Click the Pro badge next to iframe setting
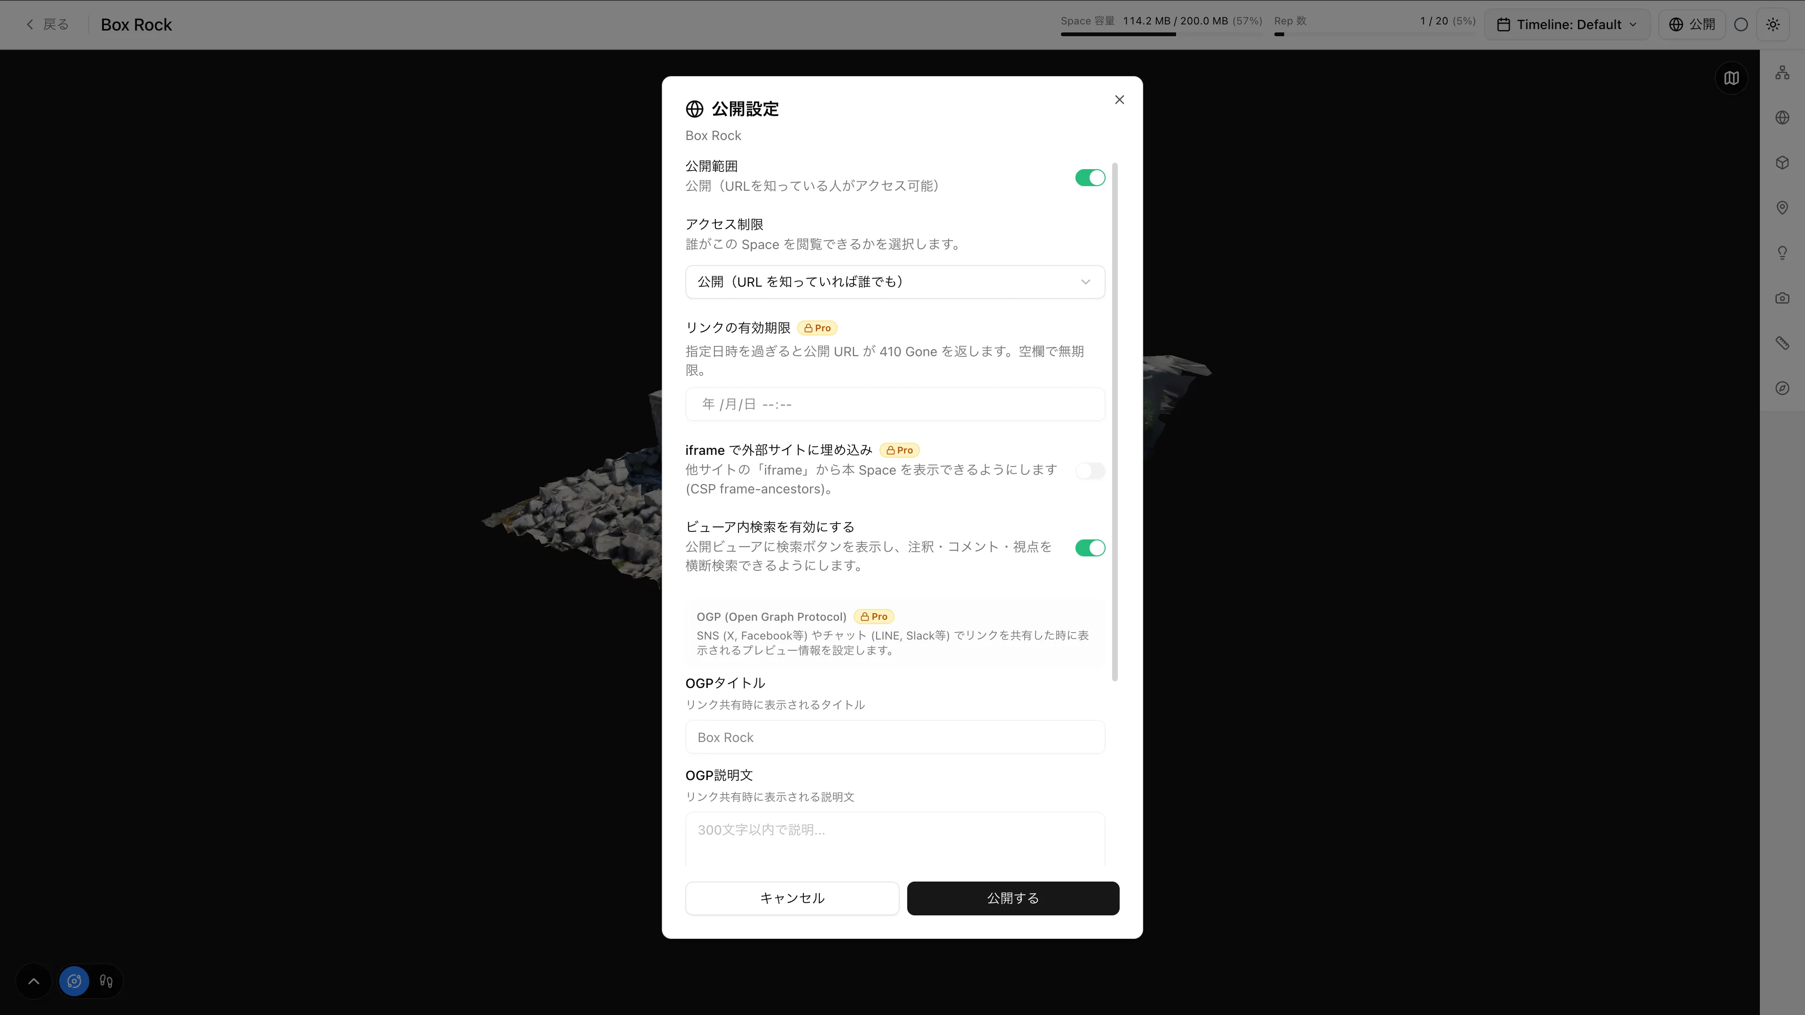Image resolution: width=1805 pixels, height=1015 pixels. pos(899,450)
